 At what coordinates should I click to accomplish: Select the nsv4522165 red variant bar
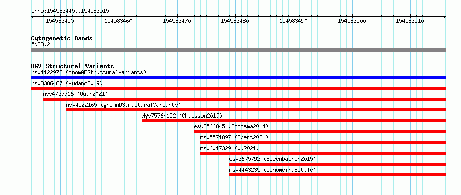pyautogui.click(x=256, y=110)
